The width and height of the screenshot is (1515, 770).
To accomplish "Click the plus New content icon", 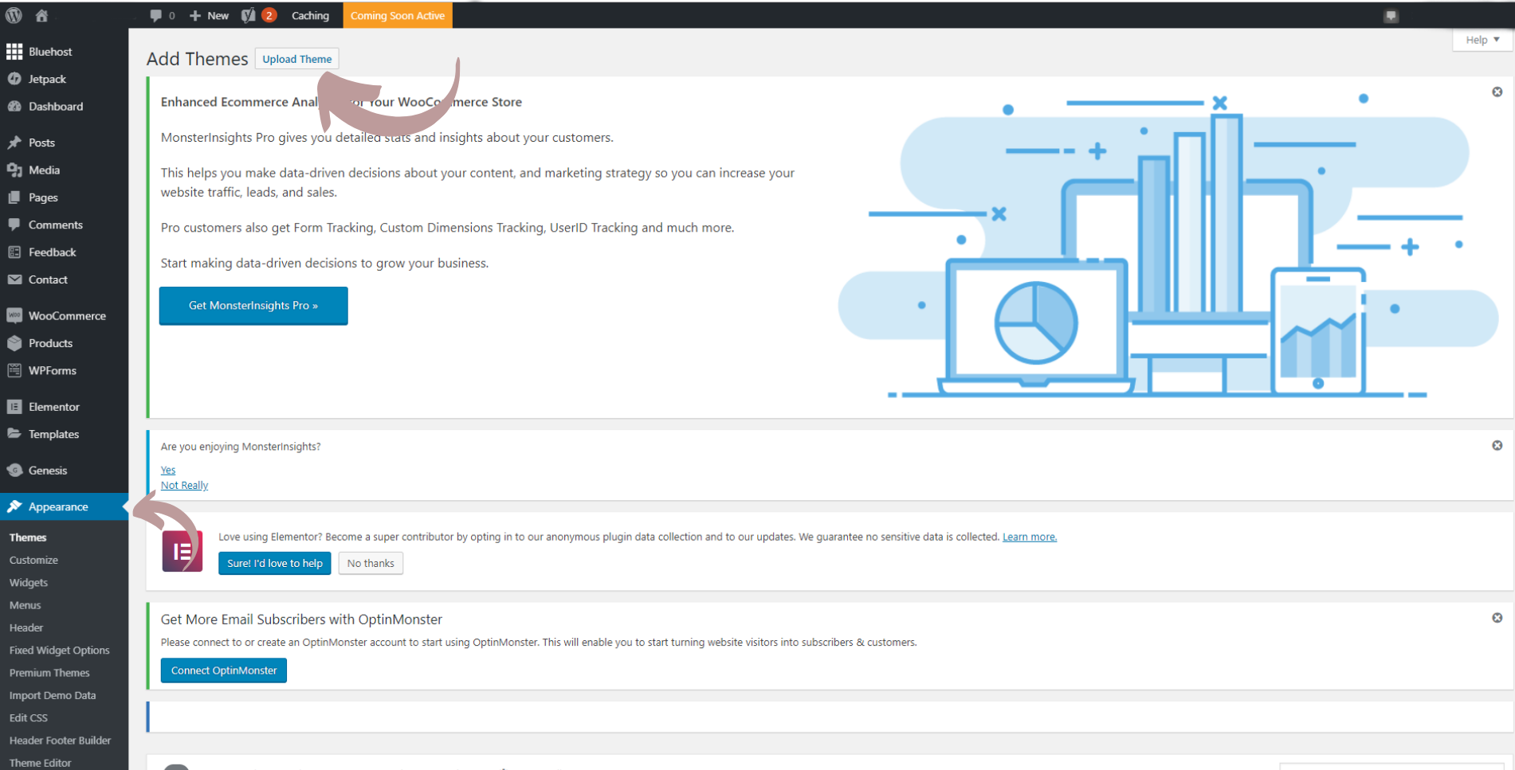I will 194,15.
